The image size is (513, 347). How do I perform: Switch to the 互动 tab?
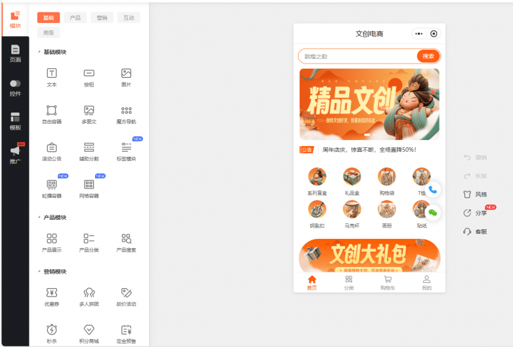tap(129, 18)
